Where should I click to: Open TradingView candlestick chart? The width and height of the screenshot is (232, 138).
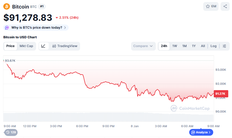[65, 46]
